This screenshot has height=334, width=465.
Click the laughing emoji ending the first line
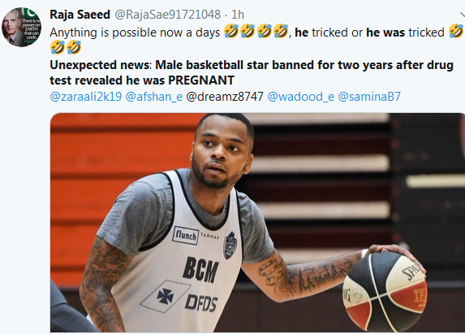pos(456,31)
